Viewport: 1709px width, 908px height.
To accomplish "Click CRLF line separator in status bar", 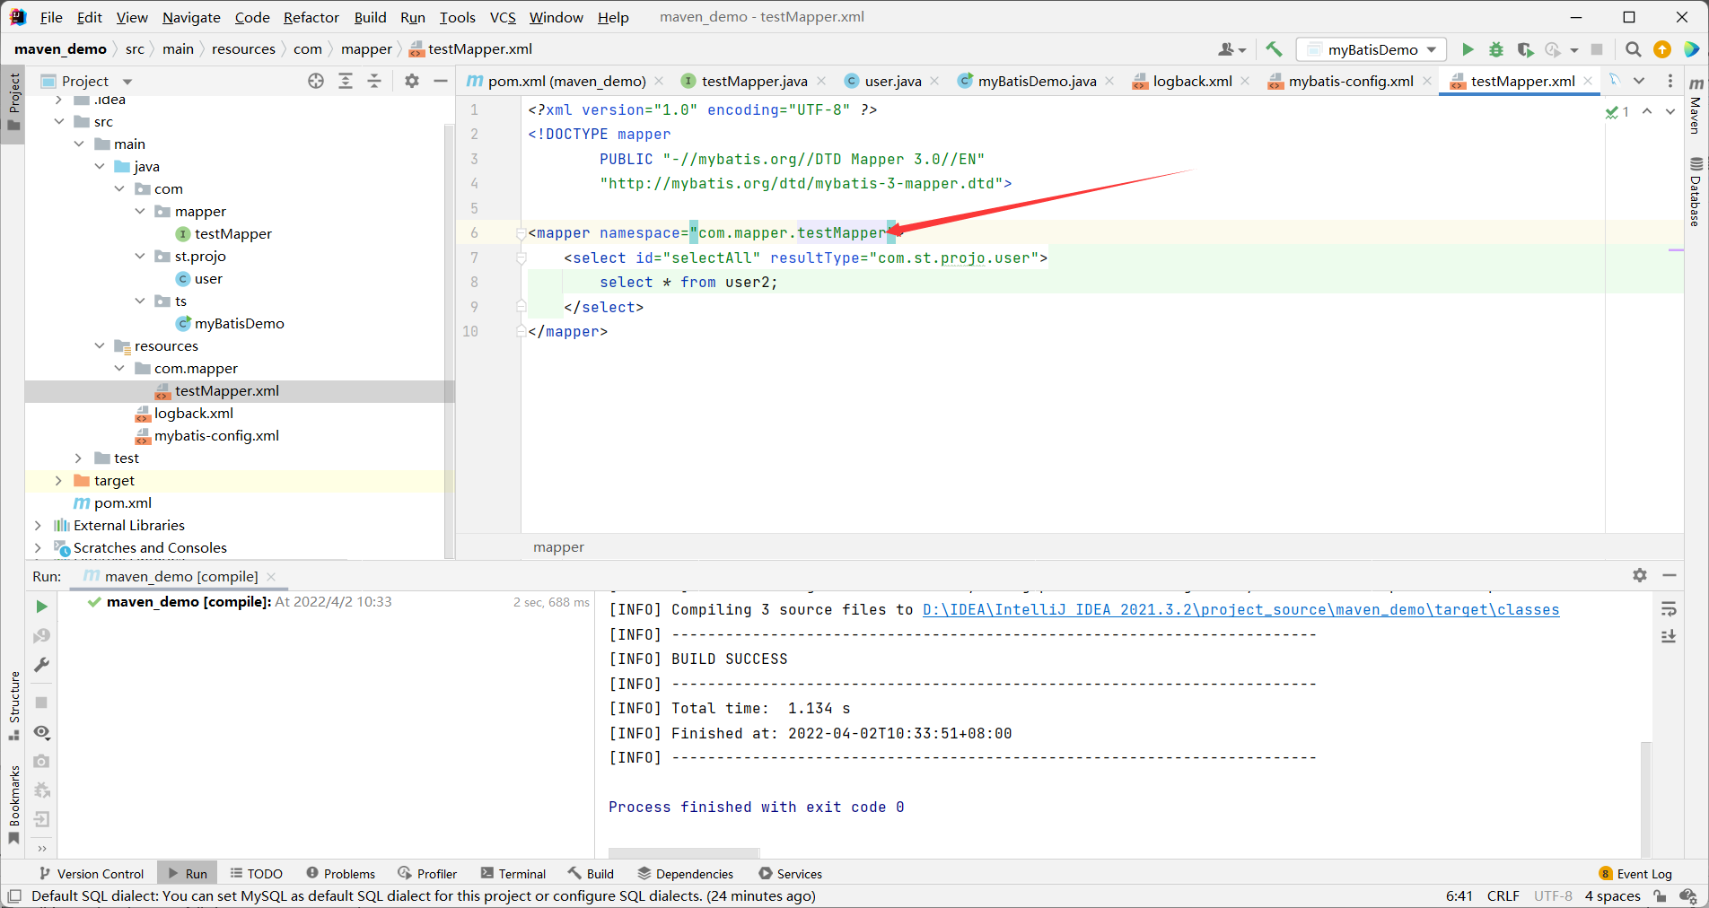I will tap(1503, 895).
